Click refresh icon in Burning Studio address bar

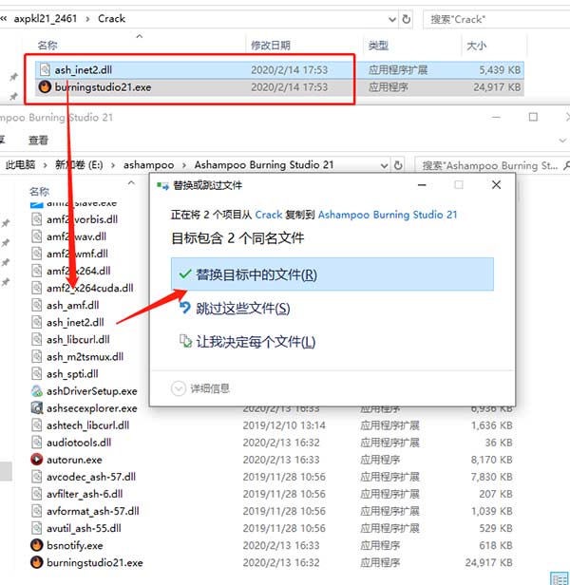(x=398, y=165)
